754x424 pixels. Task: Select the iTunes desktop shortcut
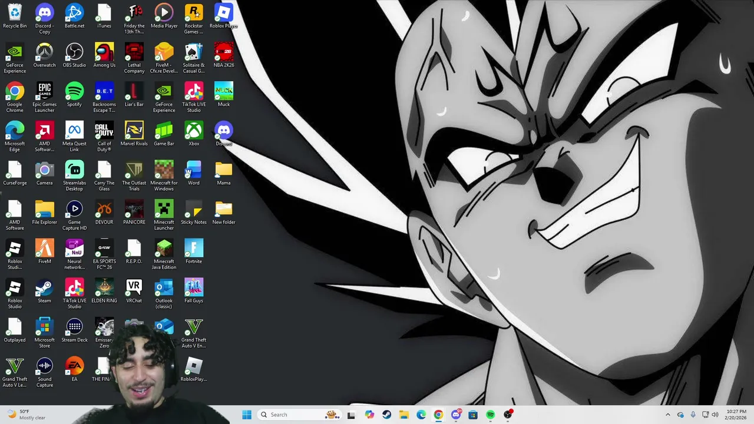[x=104, y=16]
